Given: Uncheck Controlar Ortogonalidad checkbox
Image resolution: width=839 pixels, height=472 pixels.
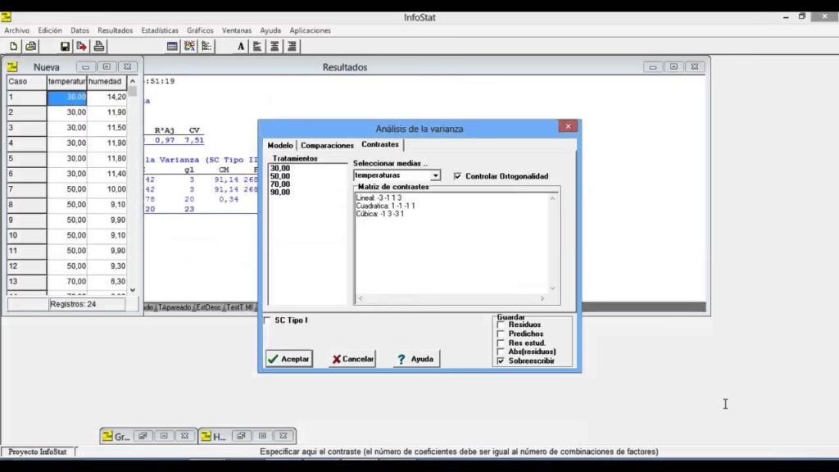Looking at the screenshot, I should click(457, 176).
